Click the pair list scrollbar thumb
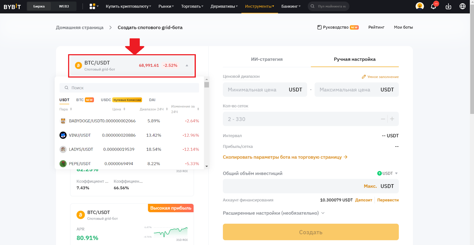 [207, 85]
